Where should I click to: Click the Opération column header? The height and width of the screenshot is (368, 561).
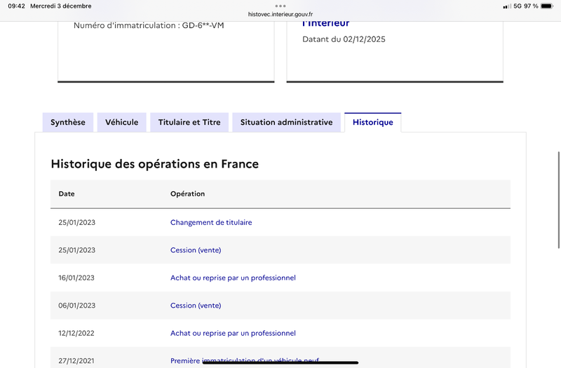tap(187, 193)
